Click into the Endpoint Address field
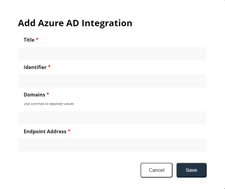 [112, 145]
